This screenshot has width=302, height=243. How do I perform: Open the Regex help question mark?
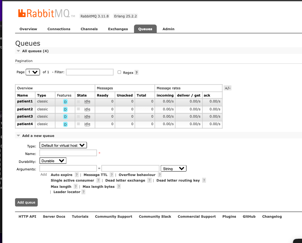click(x=137, y=73)
